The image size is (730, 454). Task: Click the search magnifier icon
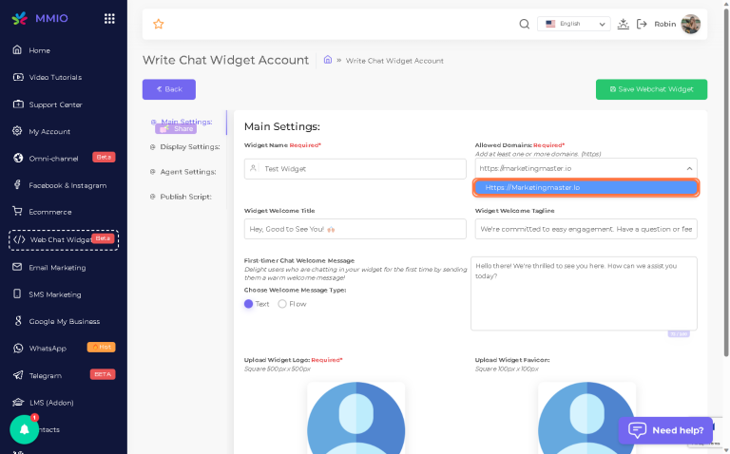click(x=525, y=24)
